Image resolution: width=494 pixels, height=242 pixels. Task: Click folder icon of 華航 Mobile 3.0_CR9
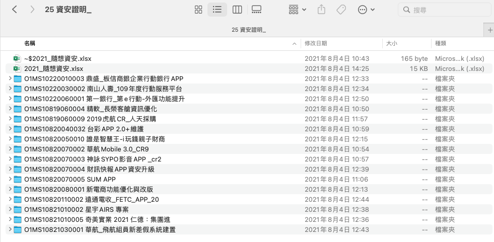coord(18,149)
